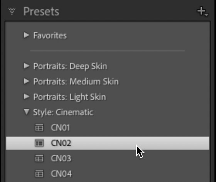The image size is (216, 182).
Task: Click the CN01 preset icon
Action: [39, 128]
